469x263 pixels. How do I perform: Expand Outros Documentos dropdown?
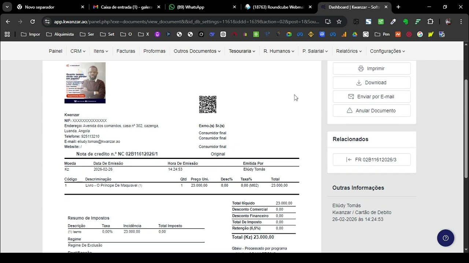(x=197, y=51)
